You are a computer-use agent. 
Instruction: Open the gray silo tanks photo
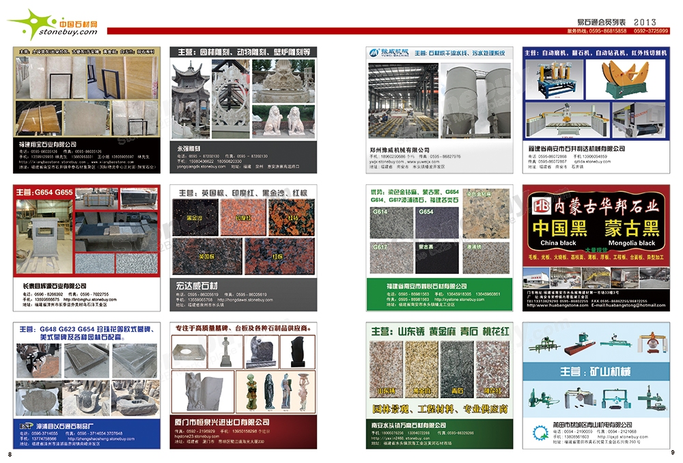pos(475,100)
